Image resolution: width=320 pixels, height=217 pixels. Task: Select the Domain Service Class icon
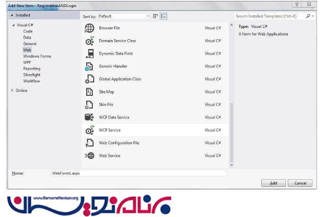tap(89, 41)
